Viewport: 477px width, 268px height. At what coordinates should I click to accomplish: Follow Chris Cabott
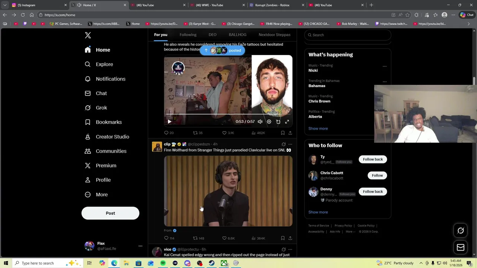tap(377, 175)
